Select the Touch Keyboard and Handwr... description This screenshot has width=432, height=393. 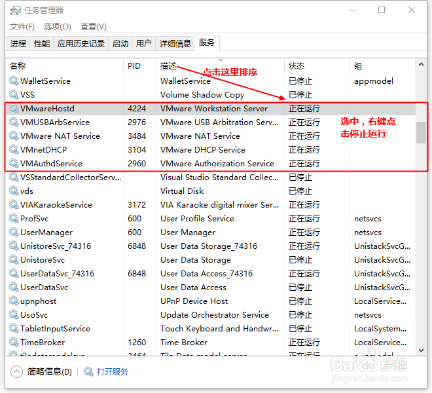point(219,329)
